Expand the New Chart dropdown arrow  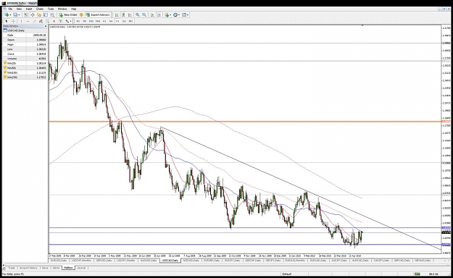pyautogui.click(x=10, y=14)
